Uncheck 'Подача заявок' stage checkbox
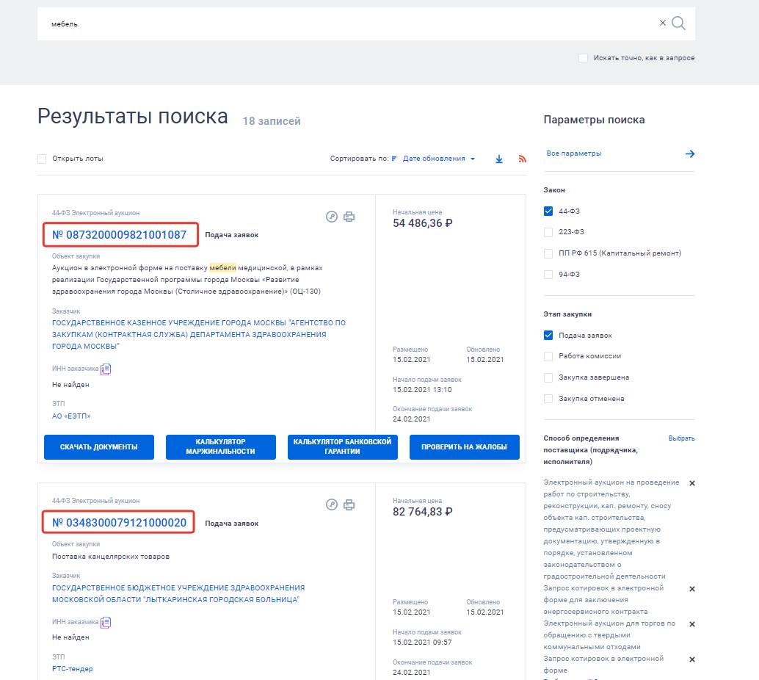Viewport: 759px width, 680px height. coord(548,335)
